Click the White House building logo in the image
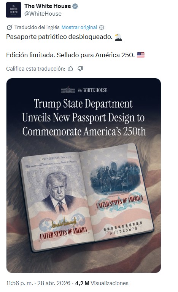 tap(68, 90)
